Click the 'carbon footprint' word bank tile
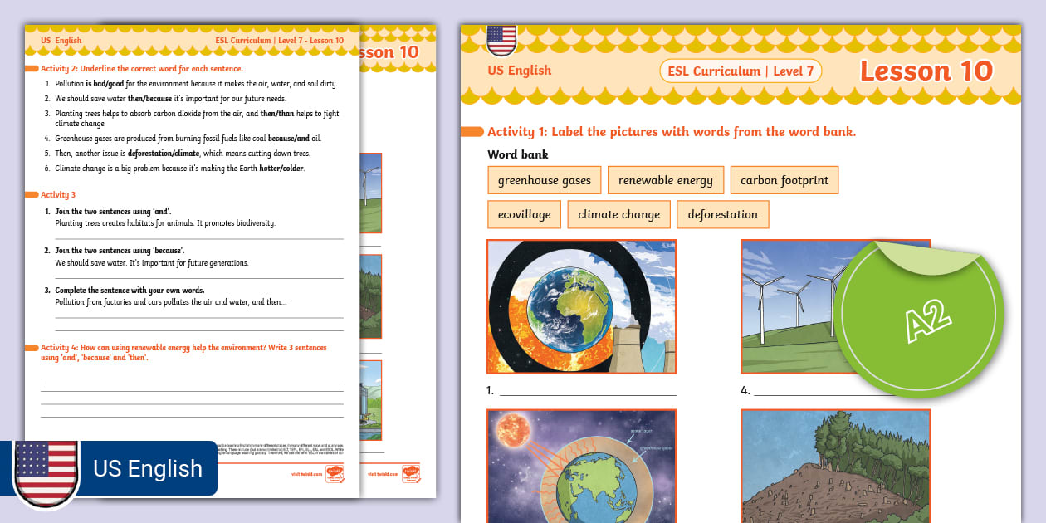Image resolution: width=1046 pixels, height=523 pixels. coord(784,179)
